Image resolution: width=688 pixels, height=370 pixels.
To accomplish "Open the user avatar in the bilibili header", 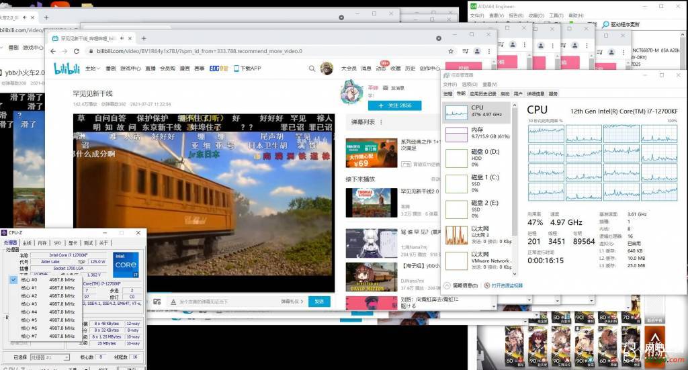I will [x=327, y=68].
